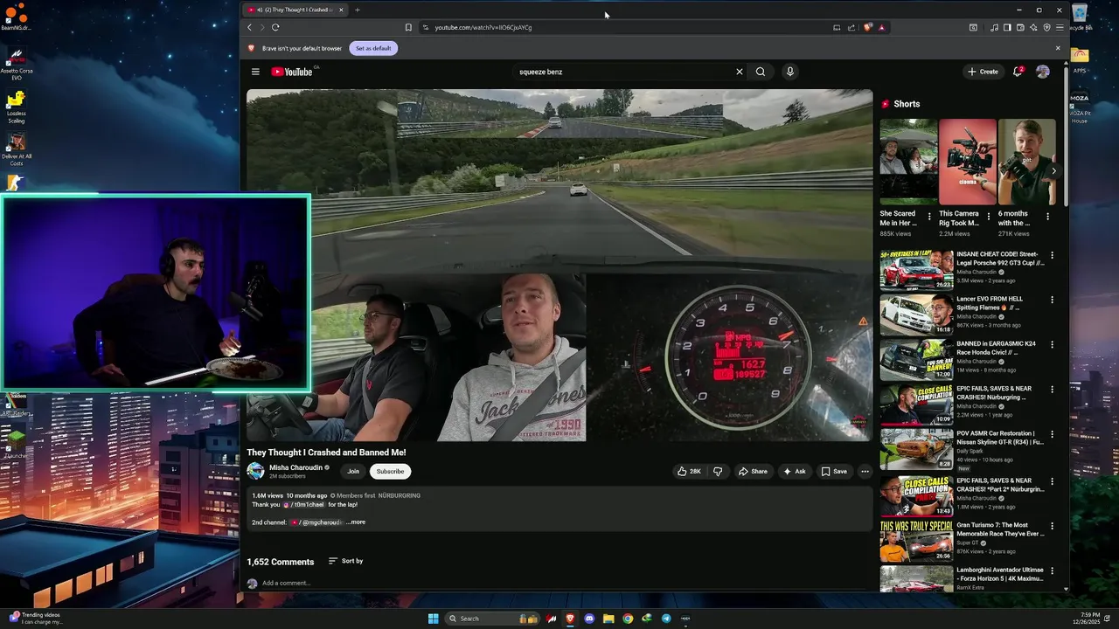This screenshot has height=629, width=1119.
Task: Open options for INSANE CHEAT CODE video
Action: click(x=1052, y=255)
